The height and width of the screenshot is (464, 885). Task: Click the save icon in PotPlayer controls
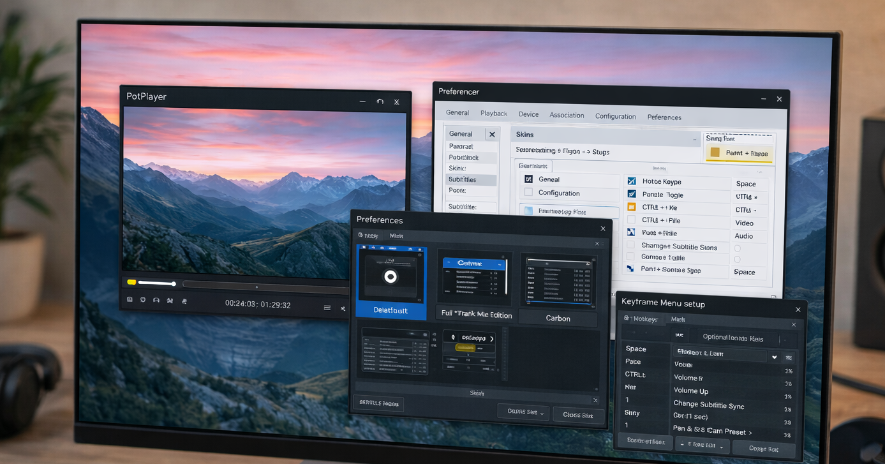coord(130,300)
